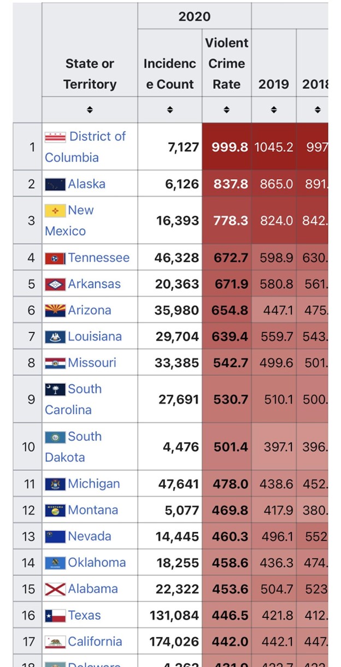Sort by State or Territory column
The image size is (341, 667).
point(90,110)
